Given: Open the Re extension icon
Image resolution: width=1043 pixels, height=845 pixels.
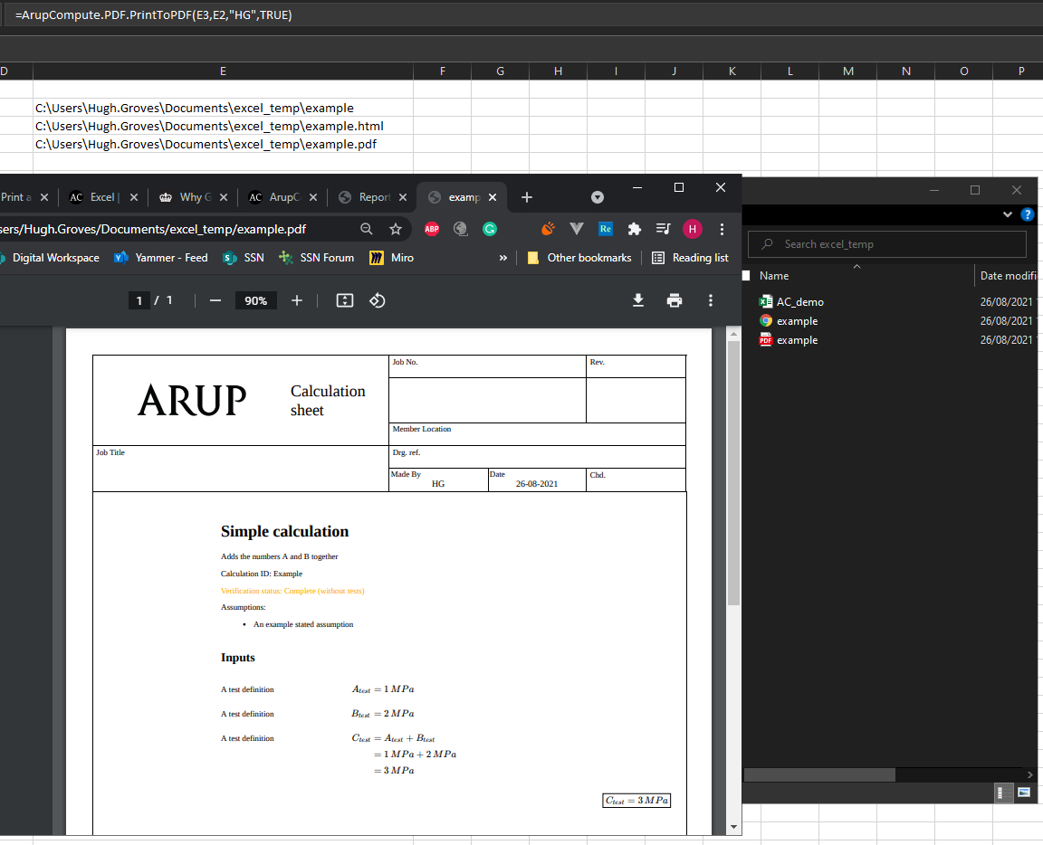Looking at the screenshot, I should pos(606,230).
